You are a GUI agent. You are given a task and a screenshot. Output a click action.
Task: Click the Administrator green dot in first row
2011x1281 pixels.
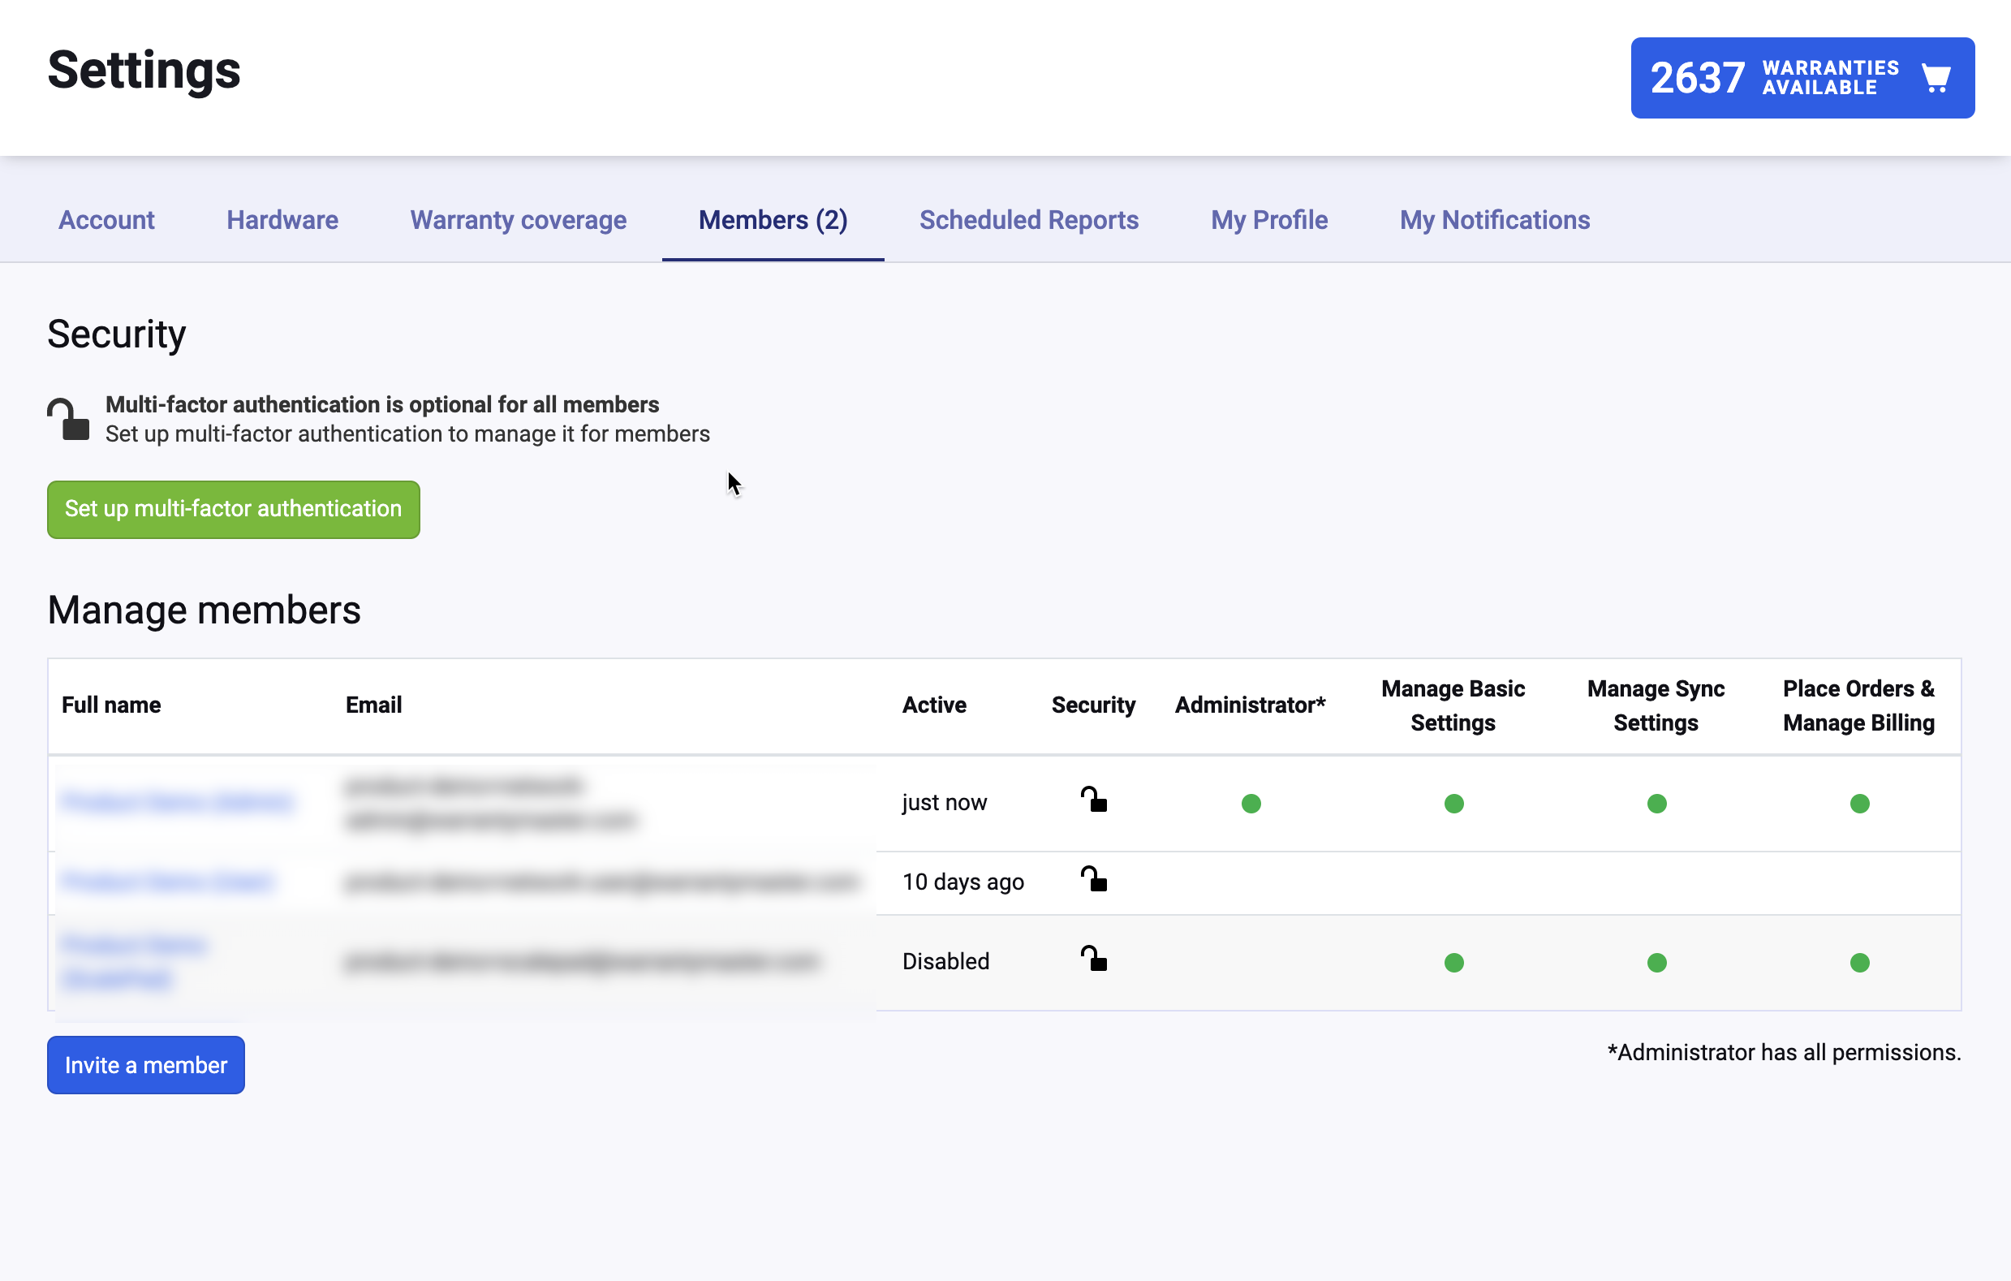(1251, 804)
